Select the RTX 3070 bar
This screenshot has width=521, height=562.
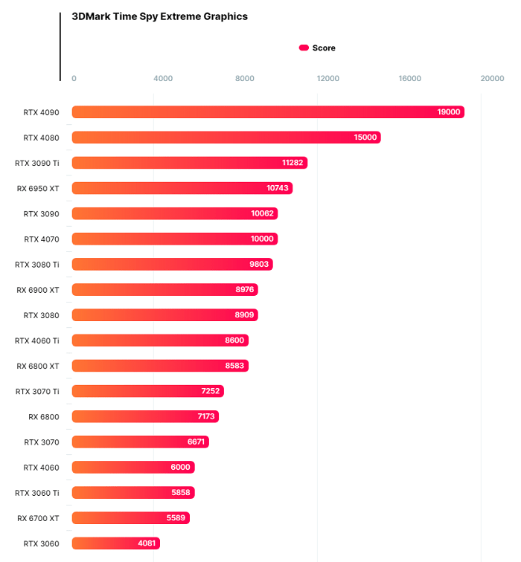pyautogui.click(x=140, y=442)
